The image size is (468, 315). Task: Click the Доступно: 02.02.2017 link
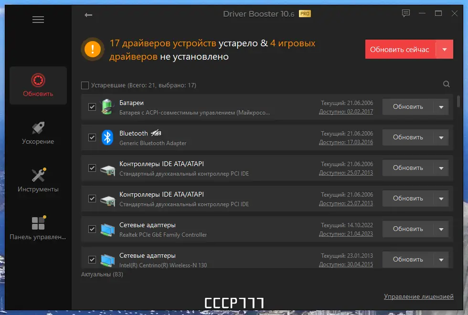(346, 112)
